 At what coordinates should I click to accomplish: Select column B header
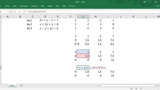20,16
